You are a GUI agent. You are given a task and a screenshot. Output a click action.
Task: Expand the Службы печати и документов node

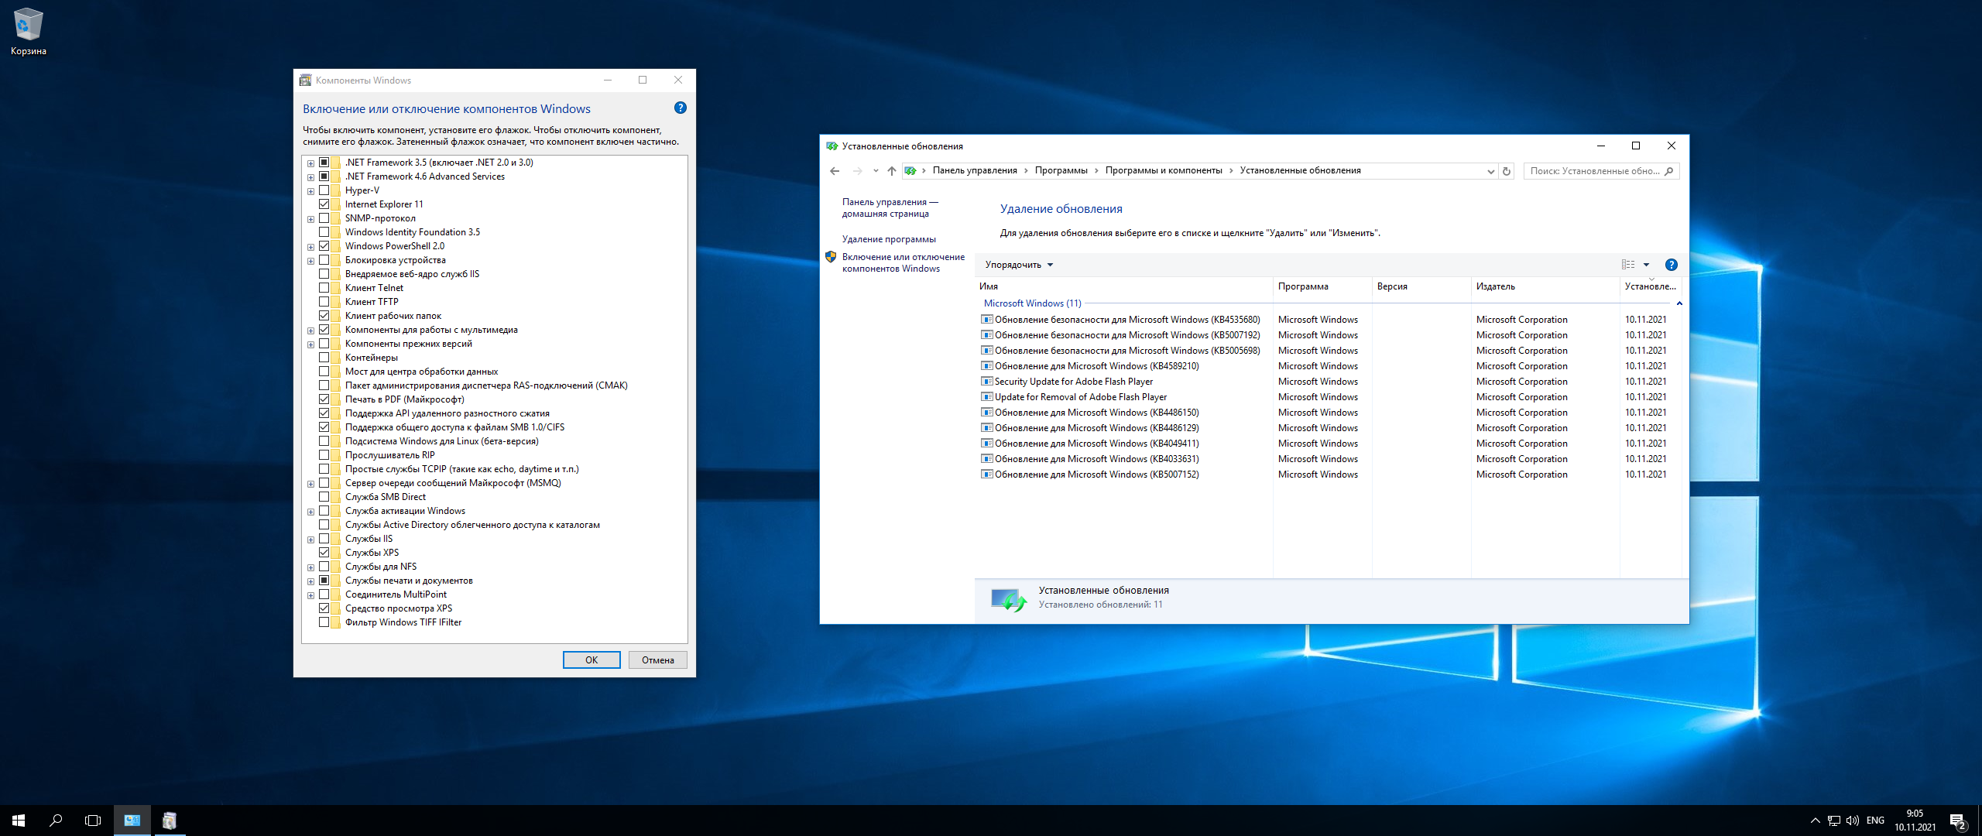tap(310, 581)
